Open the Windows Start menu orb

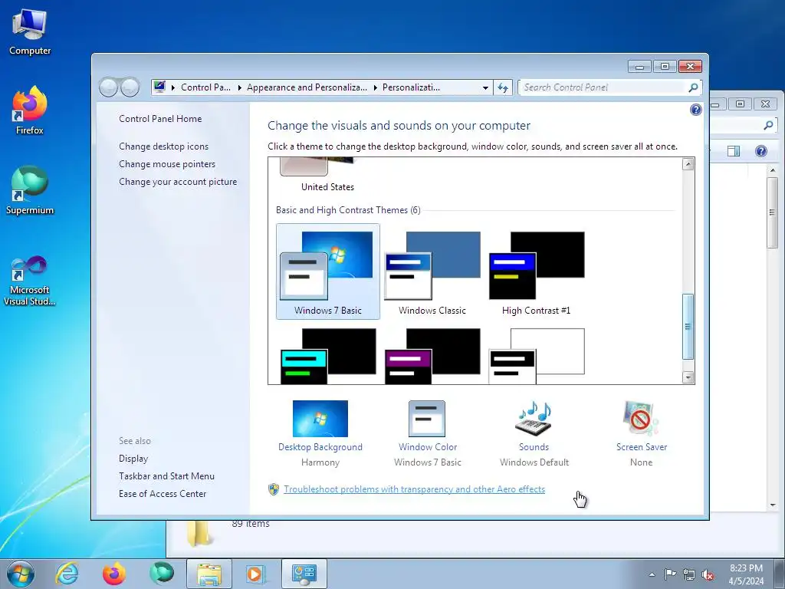(x=21, y=574)
